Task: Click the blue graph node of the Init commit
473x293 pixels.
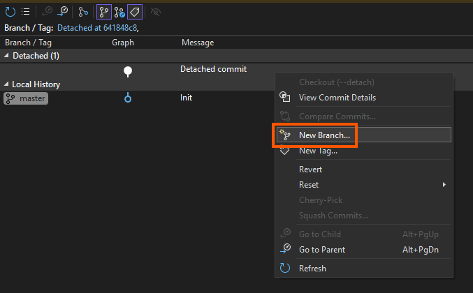Action: tap(128, 98)
